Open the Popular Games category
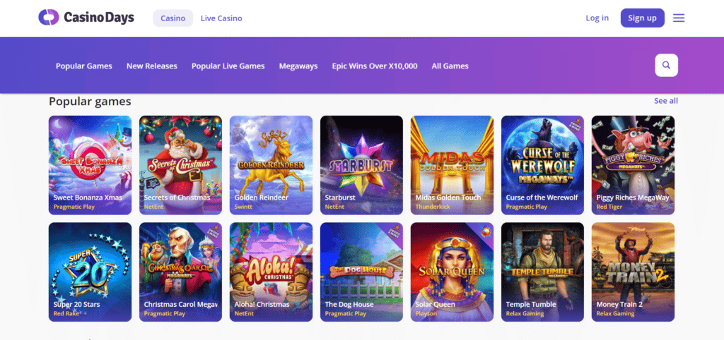Image resolution: width=724 pixels, height=340 pixels. click(x=84, y=66)
